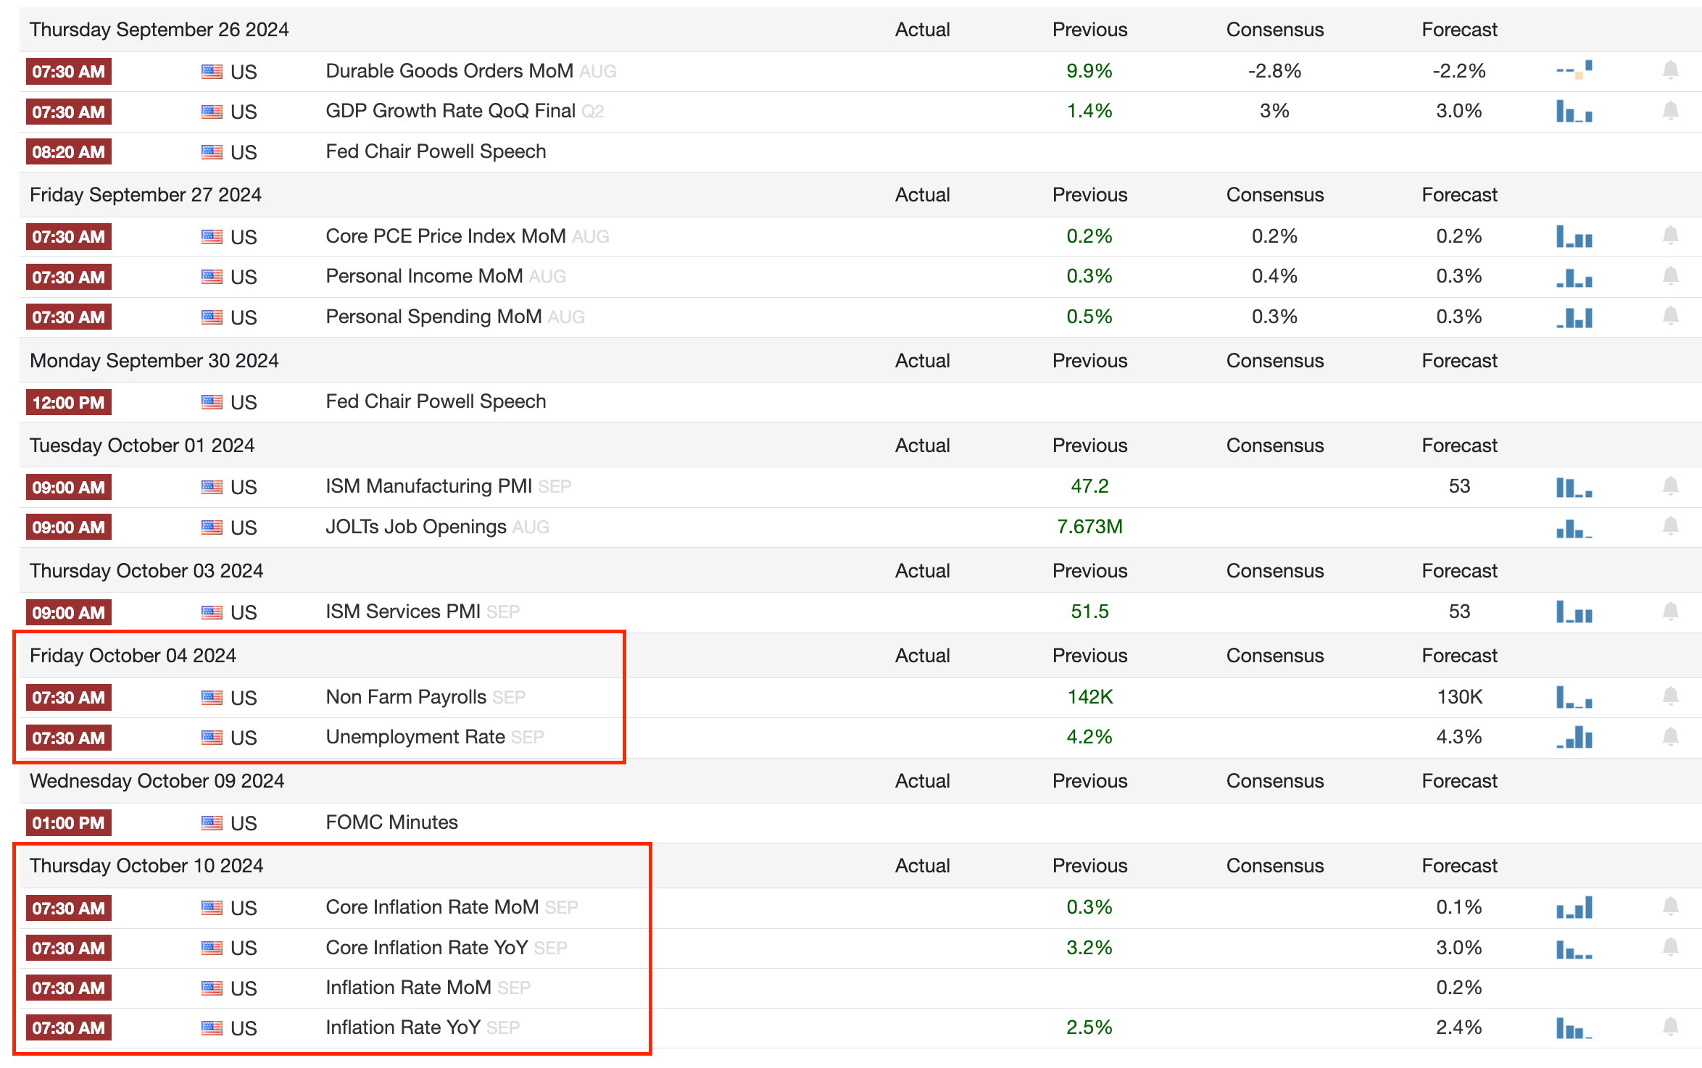
Task: Open mini chart for Inflation Rate YoY
Action: tap(1574, 1028)
